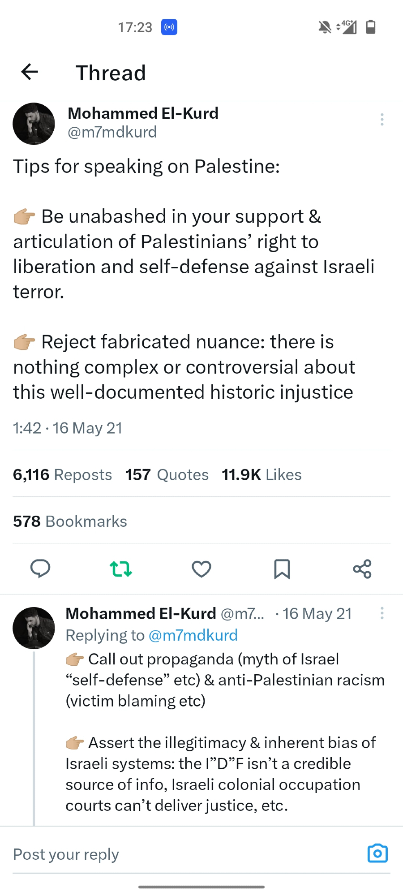This screenshot has height=896, width=403.
Task: Like the tweet with heart icon
Action: pyautogui.click(x=201, y=569)
